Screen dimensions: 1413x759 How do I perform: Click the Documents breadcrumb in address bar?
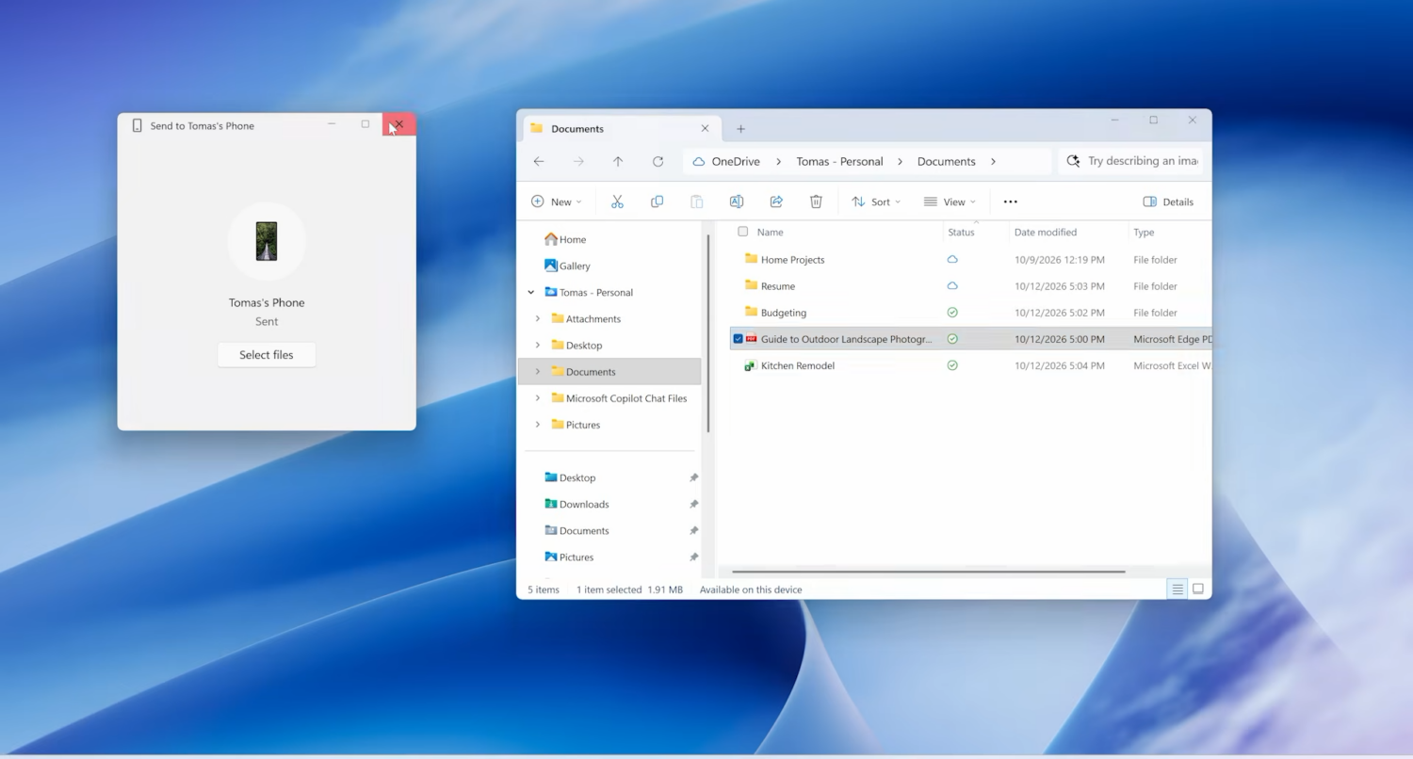coord(946,161)
